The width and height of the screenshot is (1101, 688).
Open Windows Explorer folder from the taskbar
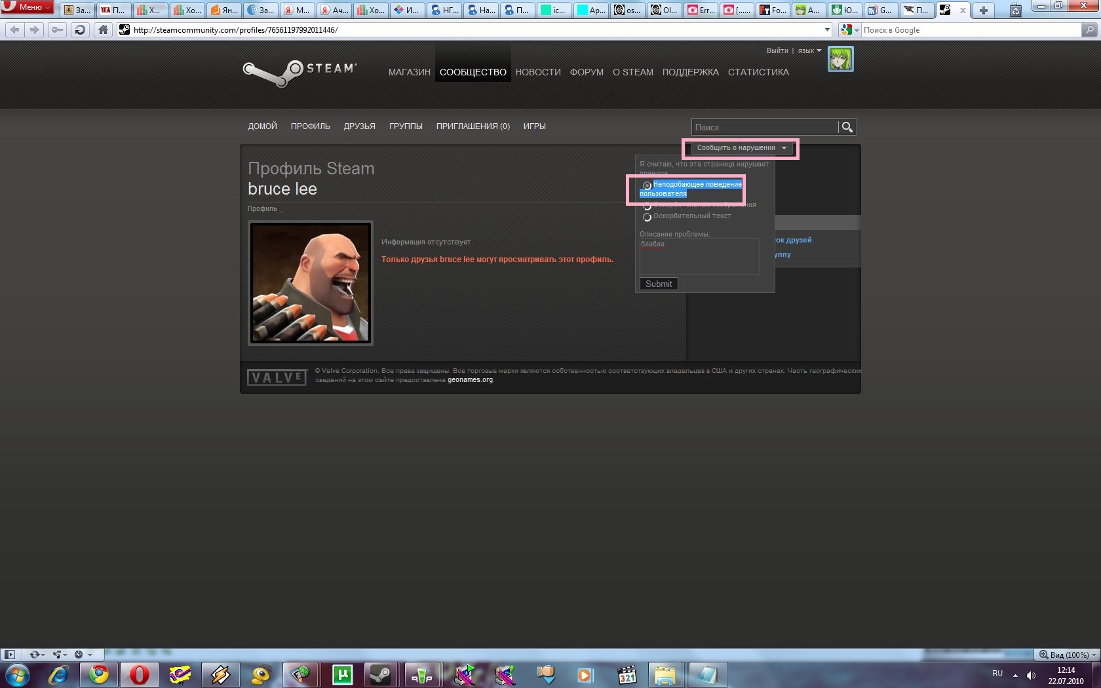tap(665, 675)
